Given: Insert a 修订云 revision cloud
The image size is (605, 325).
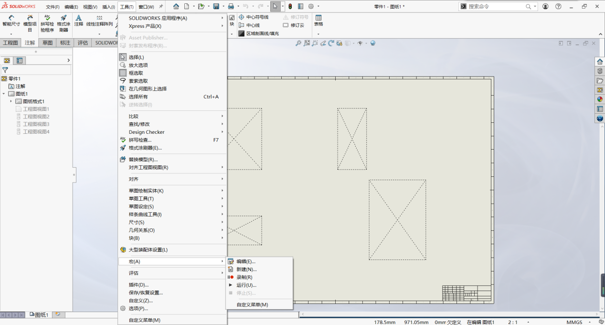Looking at the screenshot, I should (x=295, y=25).
